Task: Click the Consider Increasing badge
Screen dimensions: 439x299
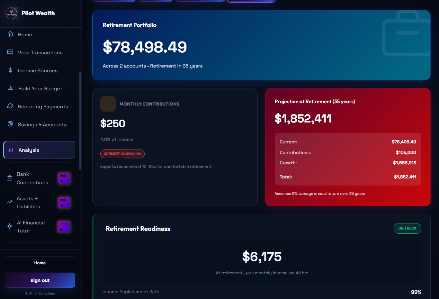Action: (122, 154)
